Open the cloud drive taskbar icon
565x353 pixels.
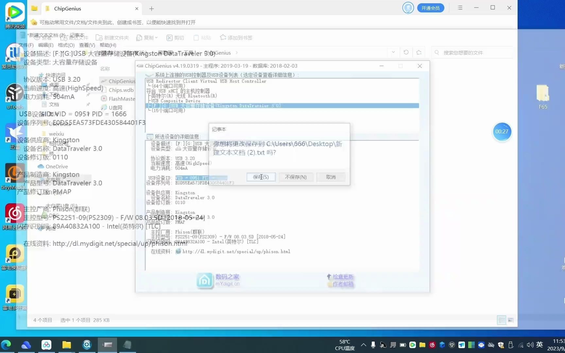[x=26, y=345]
